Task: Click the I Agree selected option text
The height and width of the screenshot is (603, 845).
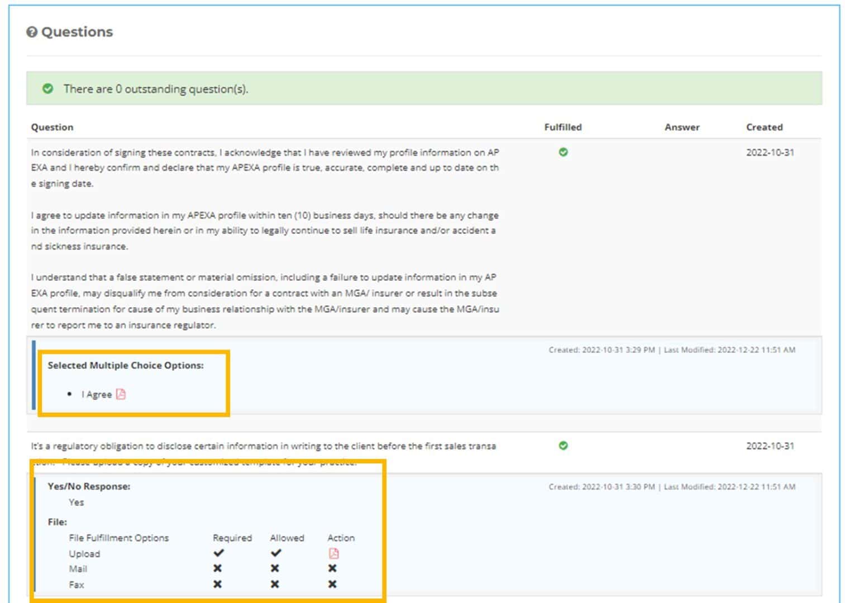Action: click(x=97, y=395)
